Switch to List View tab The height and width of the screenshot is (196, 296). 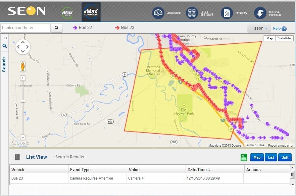point(36,157)
